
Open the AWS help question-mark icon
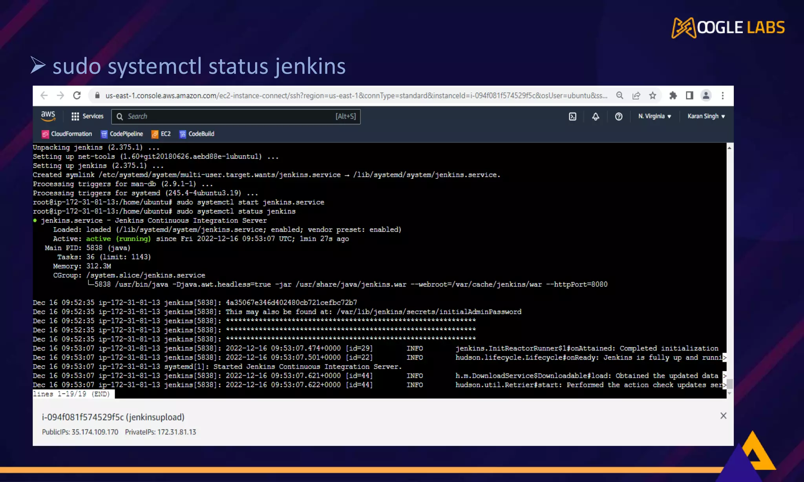click(618, 116)
